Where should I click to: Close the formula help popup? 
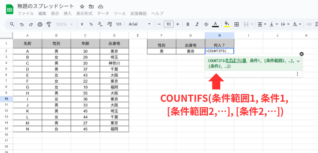coord(302,54)
